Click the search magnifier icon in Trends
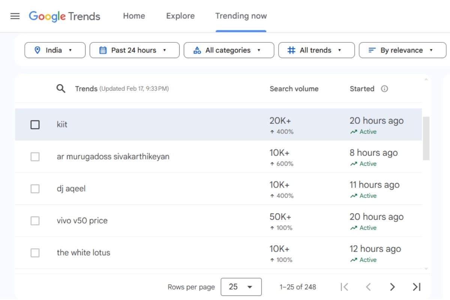 (61, 89)
